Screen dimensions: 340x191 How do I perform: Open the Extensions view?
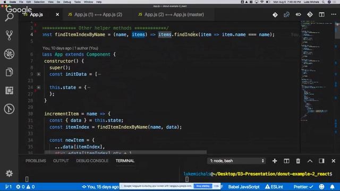(9, 90)
